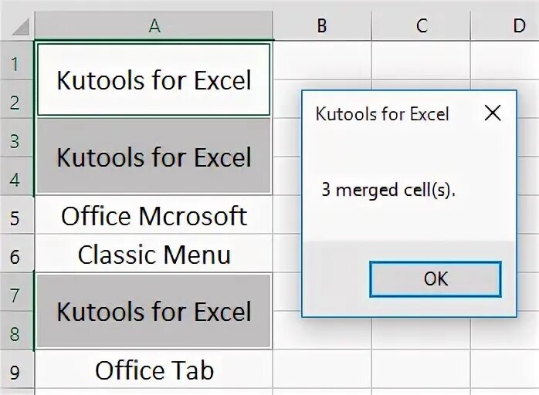Viewport: 539px width, 395px height.
Task: Select row 5 header
Action: (x=16, y=217)
